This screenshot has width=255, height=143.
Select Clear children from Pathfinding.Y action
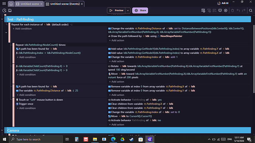click(141, 108)
